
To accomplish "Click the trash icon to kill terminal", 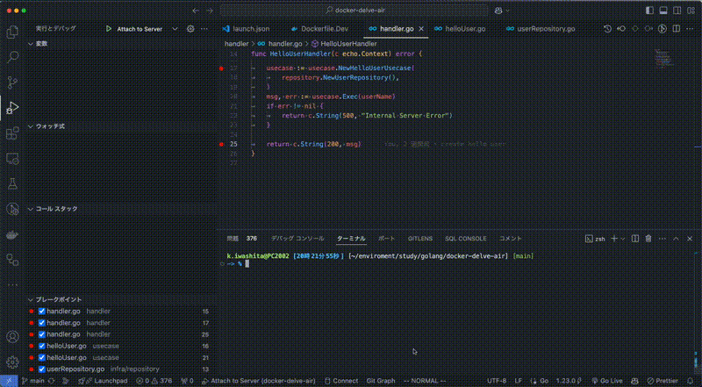I will (648, 238).
